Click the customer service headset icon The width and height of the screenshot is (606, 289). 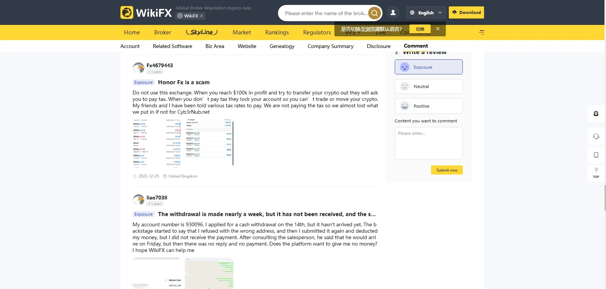[596, 136]
